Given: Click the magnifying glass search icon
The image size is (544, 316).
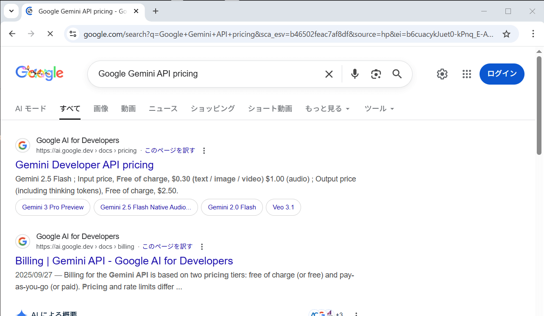Looking at the screenshot, I should click(x=397, y=74).
